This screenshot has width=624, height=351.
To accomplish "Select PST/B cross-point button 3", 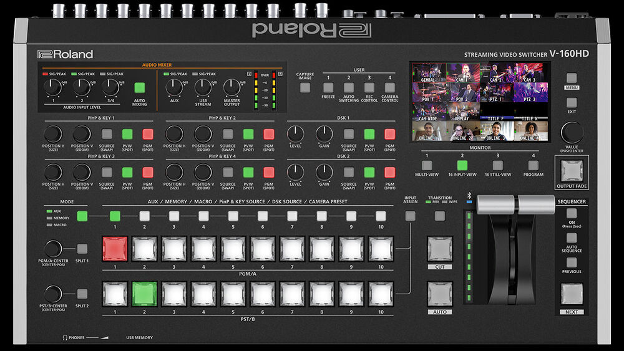I will (174, 294).
